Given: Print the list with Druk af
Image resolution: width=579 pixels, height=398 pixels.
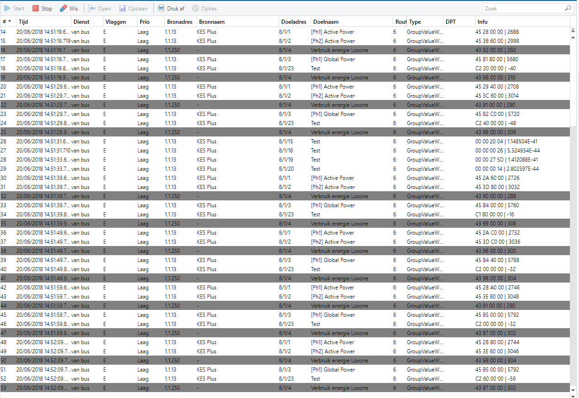Looking at the screenshot, I should coord(171,9).
